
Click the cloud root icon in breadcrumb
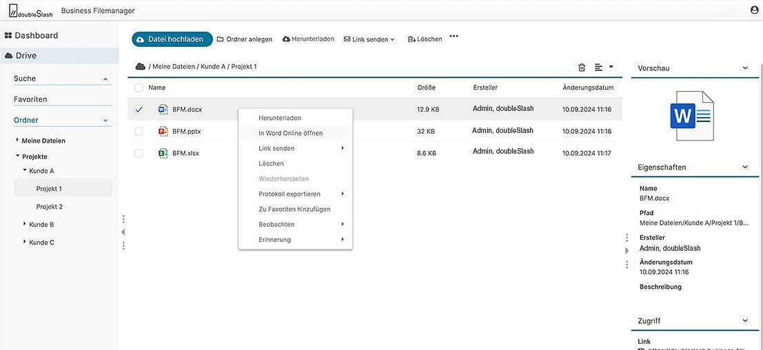(x=141, y=66)
